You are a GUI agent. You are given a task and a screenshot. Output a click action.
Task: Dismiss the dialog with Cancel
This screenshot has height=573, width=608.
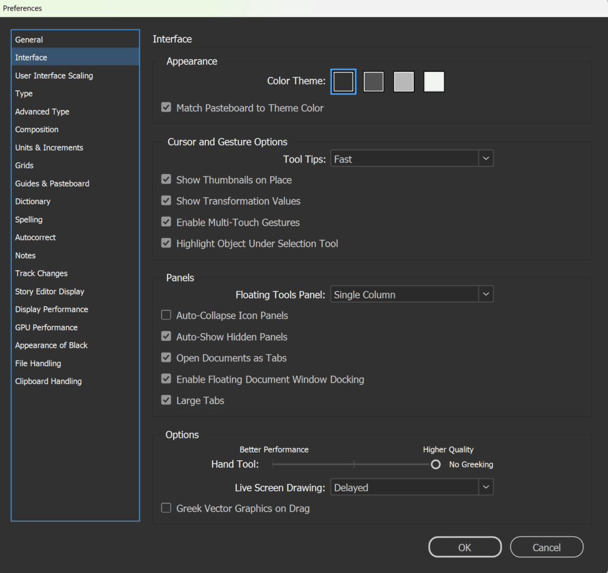click(546, 547)
